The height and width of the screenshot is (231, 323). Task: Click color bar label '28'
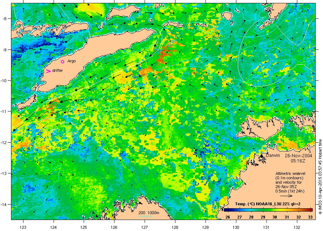(251, 217)
